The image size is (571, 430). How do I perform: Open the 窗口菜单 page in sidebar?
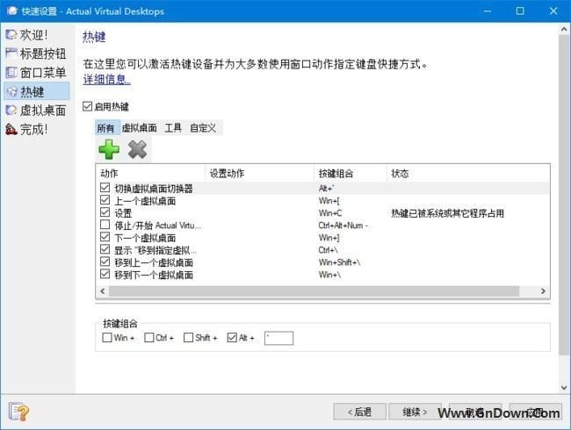(x=36, y=72)
